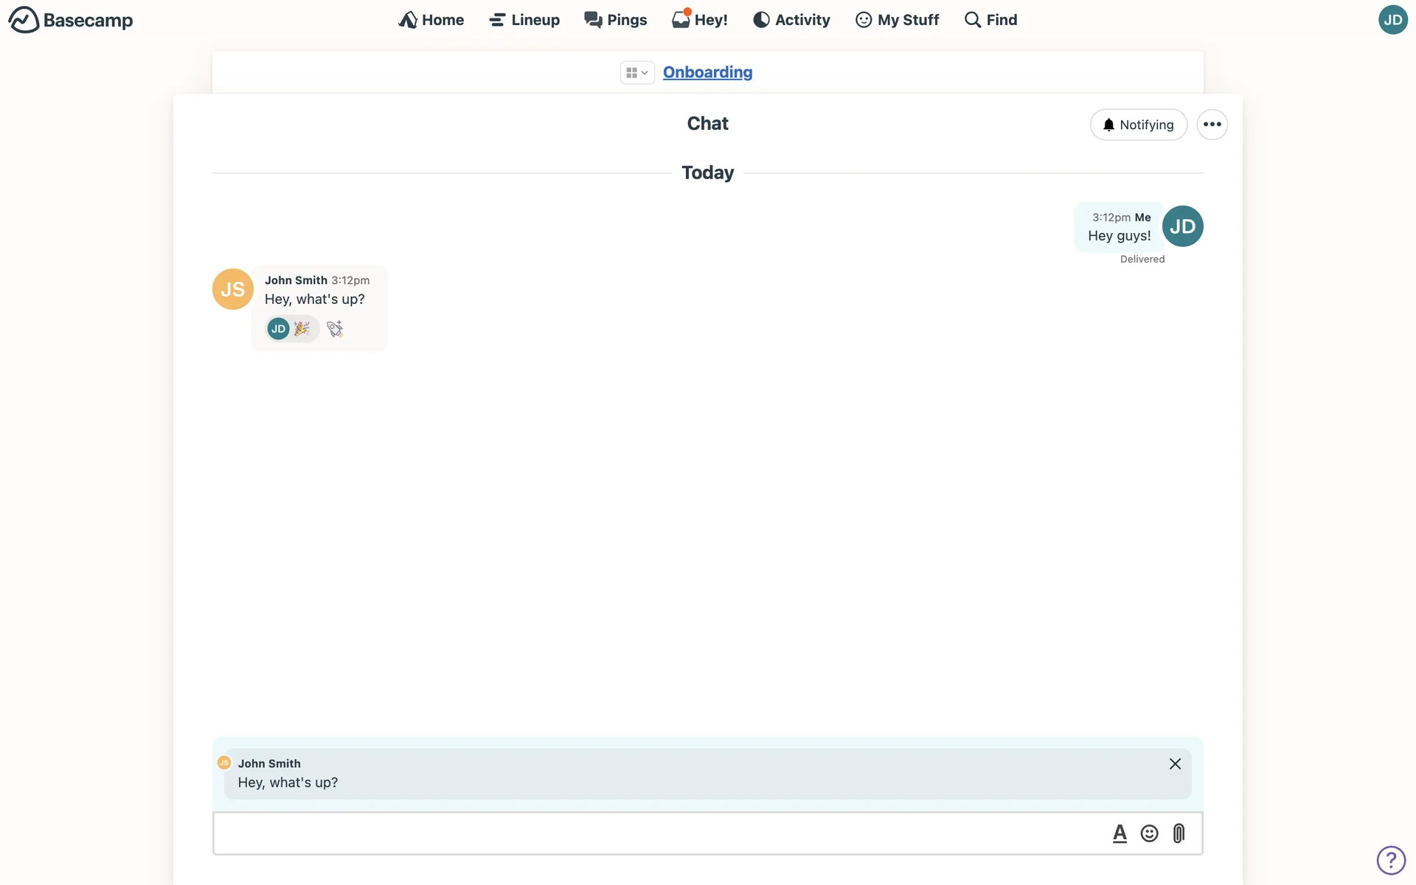Dismiss the quoted John Smith reply
The height and width of the screenshot is (885, 1416).
click(1175, 764)
